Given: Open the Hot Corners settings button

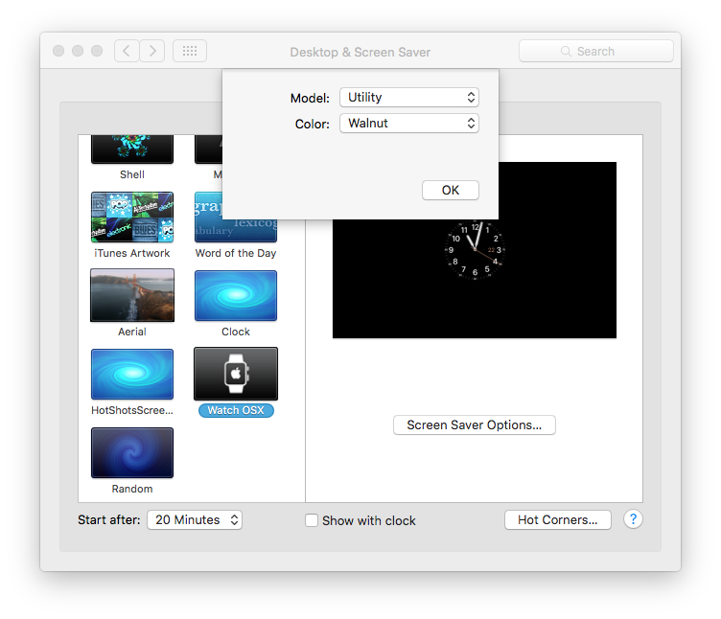Looking at the screenshot, I should (x=558, y=520).
